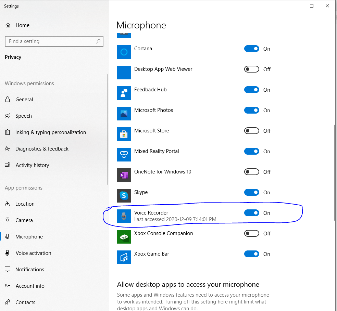Click the OneNote app icon

point(124,175)
